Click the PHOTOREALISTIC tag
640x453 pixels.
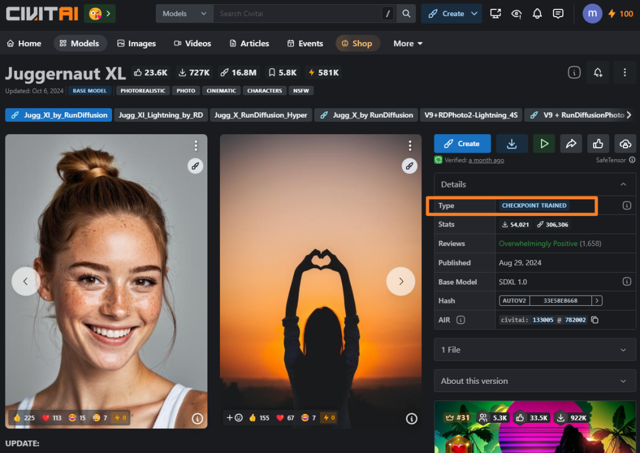[143, 90]
